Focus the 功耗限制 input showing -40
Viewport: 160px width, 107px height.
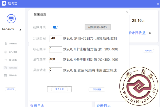point(55,39)
